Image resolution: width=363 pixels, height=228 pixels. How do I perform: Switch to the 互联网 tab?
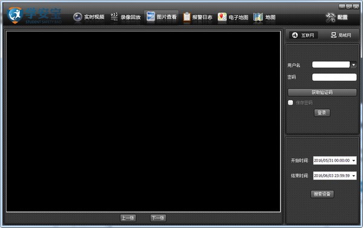tap(303, 35)
